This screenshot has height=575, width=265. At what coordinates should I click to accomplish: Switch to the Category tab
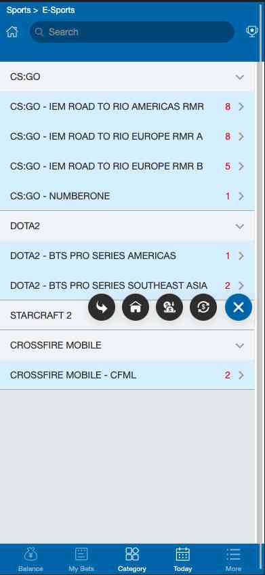point(132,559)
